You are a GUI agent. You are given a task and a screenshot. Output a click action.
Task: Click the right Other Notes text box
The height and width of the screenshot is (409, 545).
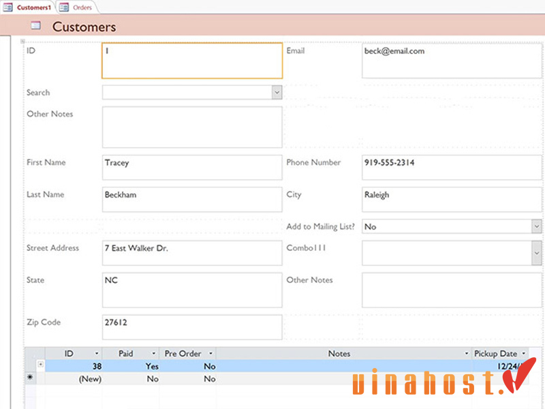tap(452, 290)
